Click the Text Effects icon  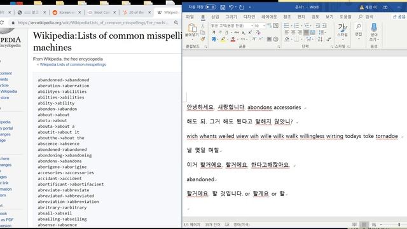pos(214,39)
